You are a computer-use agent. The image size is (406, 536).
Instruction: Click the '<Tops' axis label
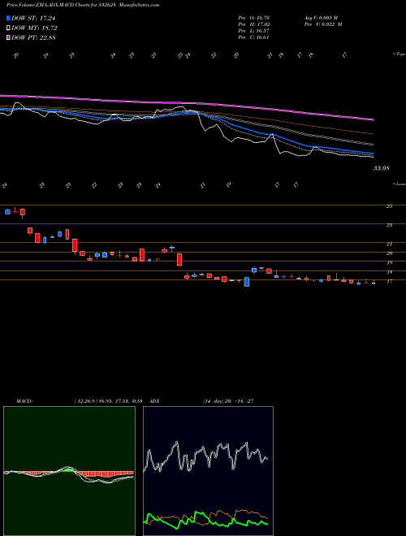[x=399, y=54]
